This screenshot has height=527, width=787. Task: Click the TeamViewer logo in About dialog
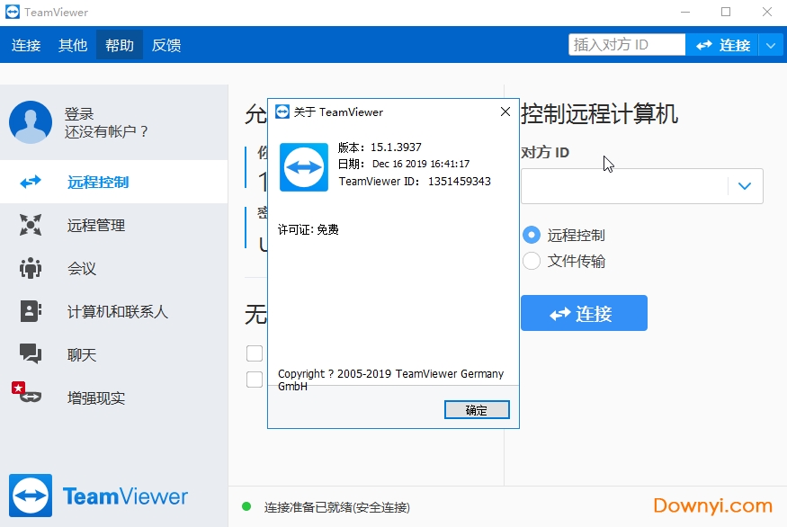click(303, 167)
